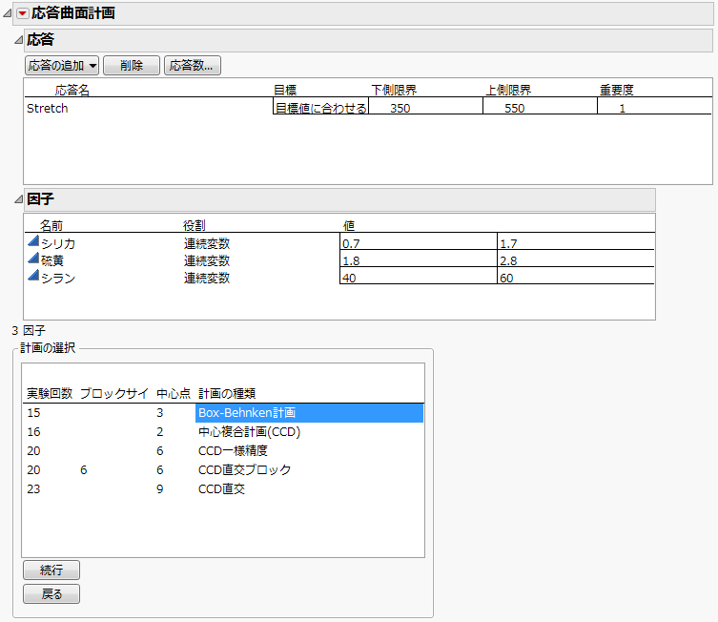Click the ブロックサイ column header
Screen dimensions: 718x622
point(114,393)
